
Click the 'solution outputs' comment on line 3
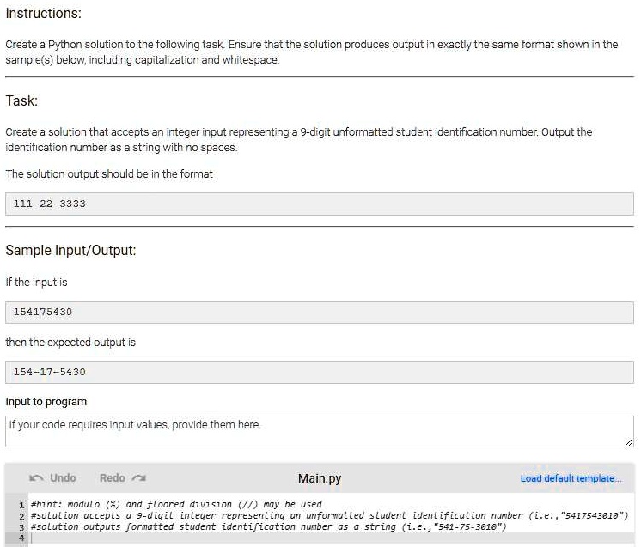[x=268, y=526]
